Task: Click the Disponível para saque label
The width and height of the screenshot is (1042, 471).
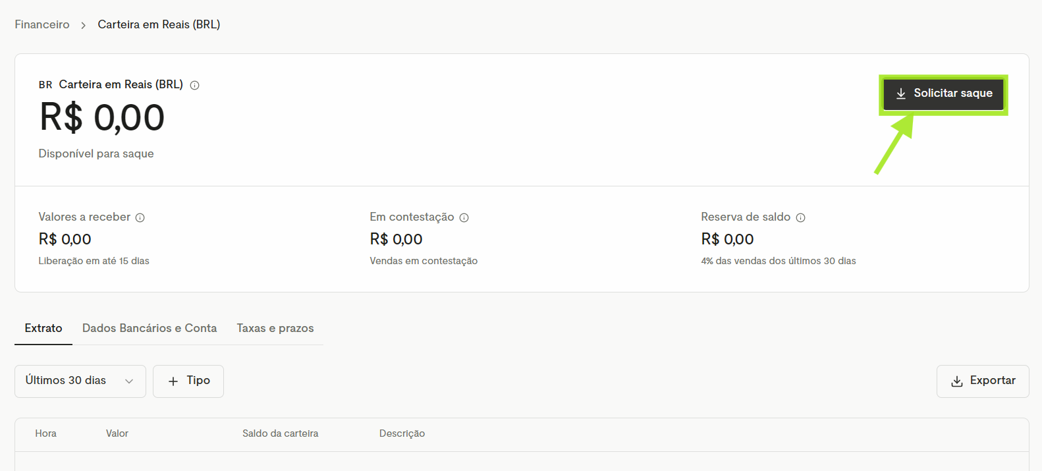Action: (x=96, y=153)
